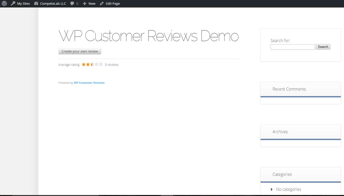Click the second star to set rating
The height and width of the screenshot is (196, 344).
[x=88, y=64]
